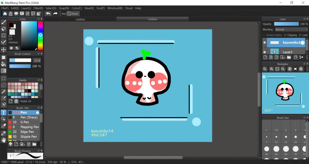
Task: Choose brush size 50 preset
Action: coord(286,149)
